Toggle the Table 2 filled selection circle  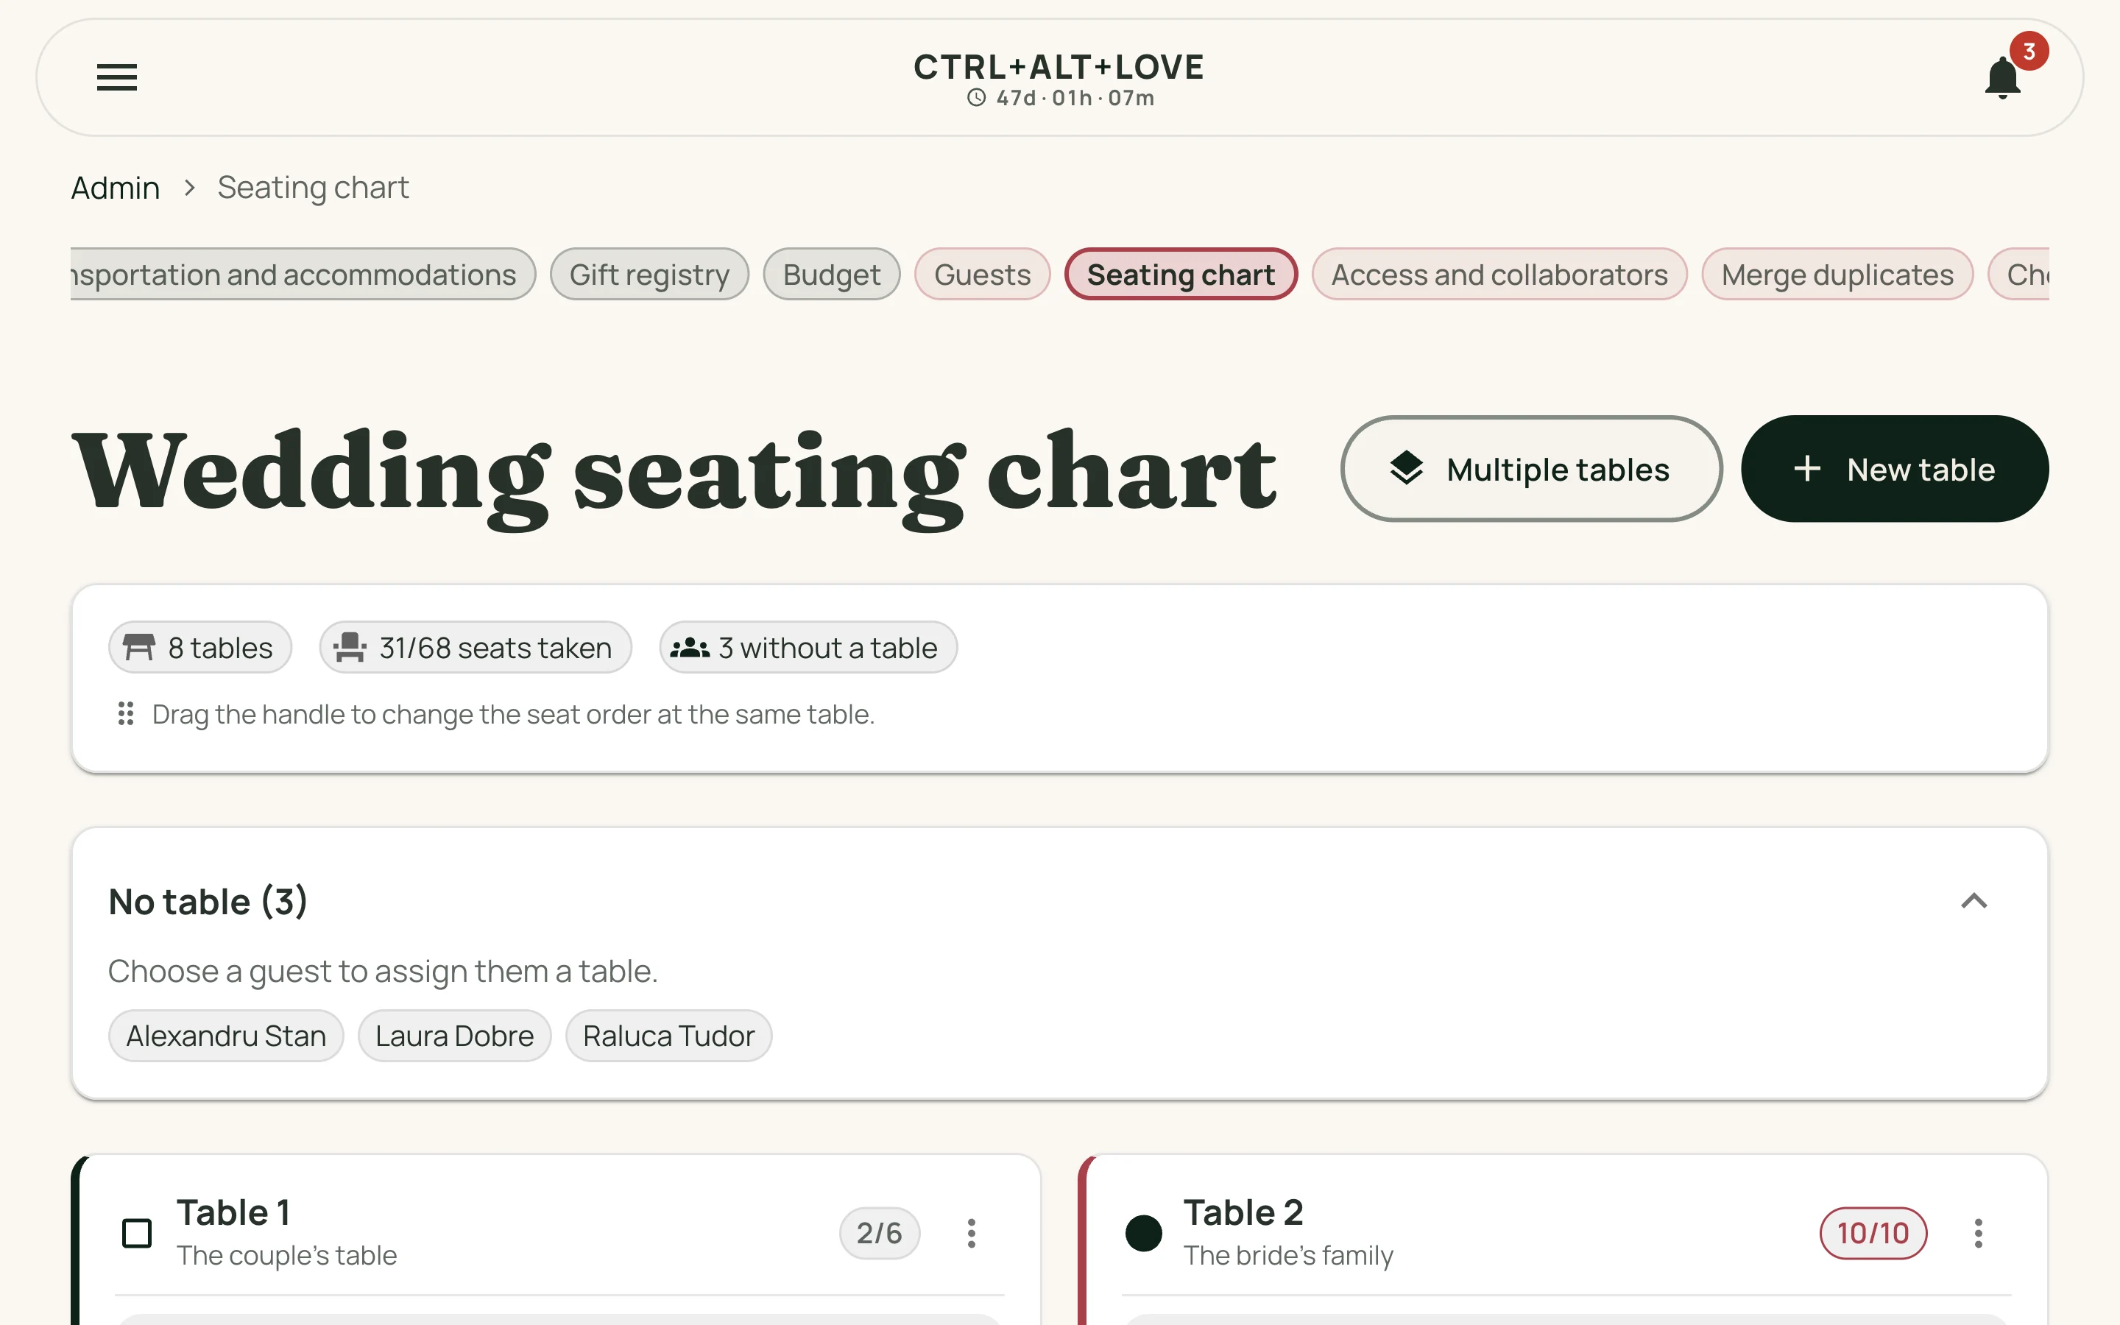[x=1143, y=1233]
